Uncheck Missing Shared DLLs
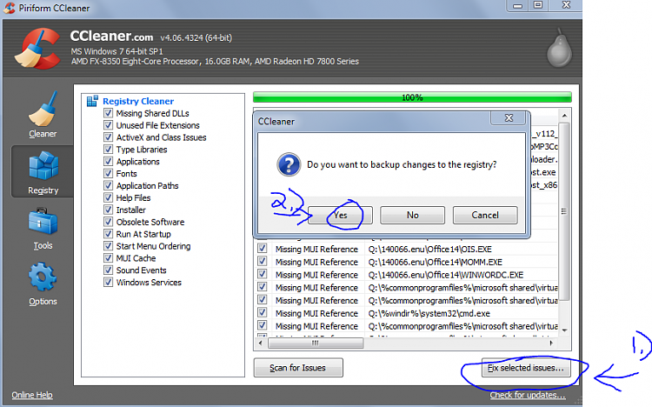The image size is (652, 407). 108,113
